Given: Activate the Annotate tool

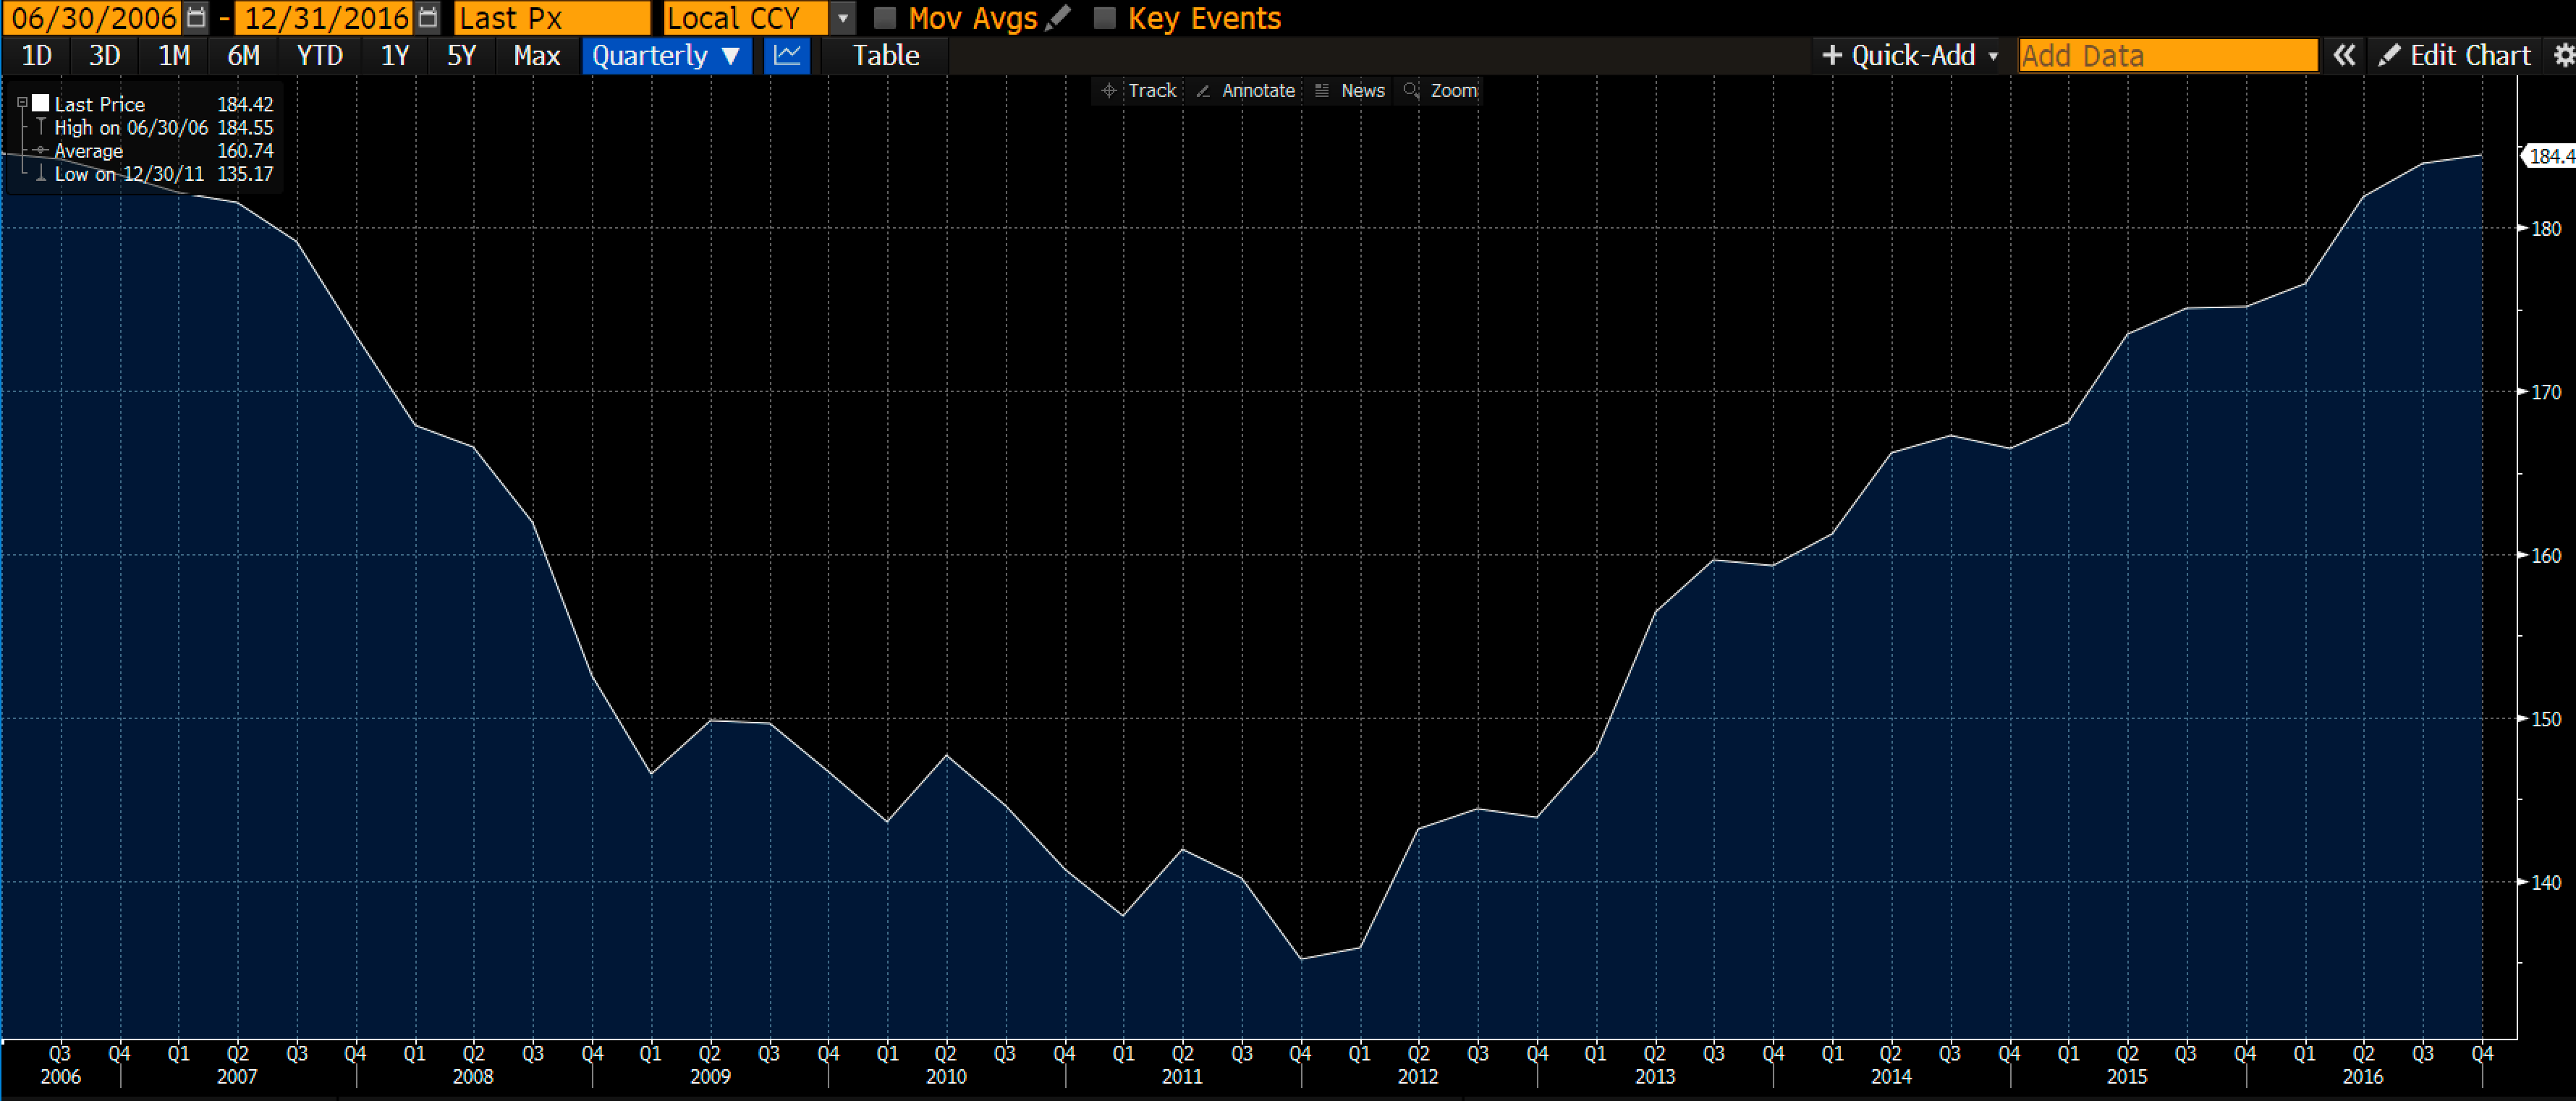Looking at the screenshot, I should click(1246, 91).
